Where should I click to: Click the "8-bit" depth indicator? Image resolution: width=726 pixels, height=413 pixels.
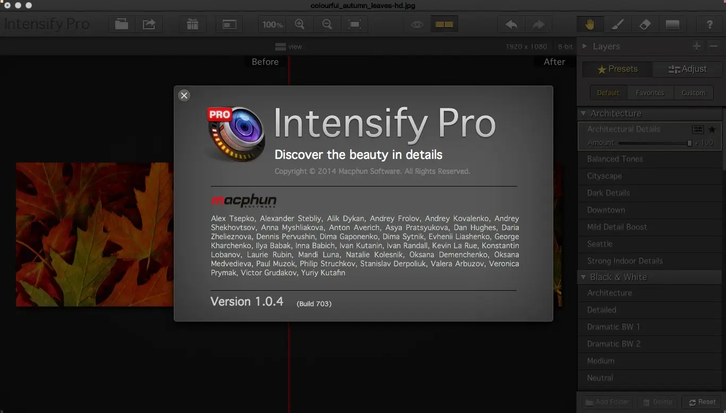[x=565, y=47]
